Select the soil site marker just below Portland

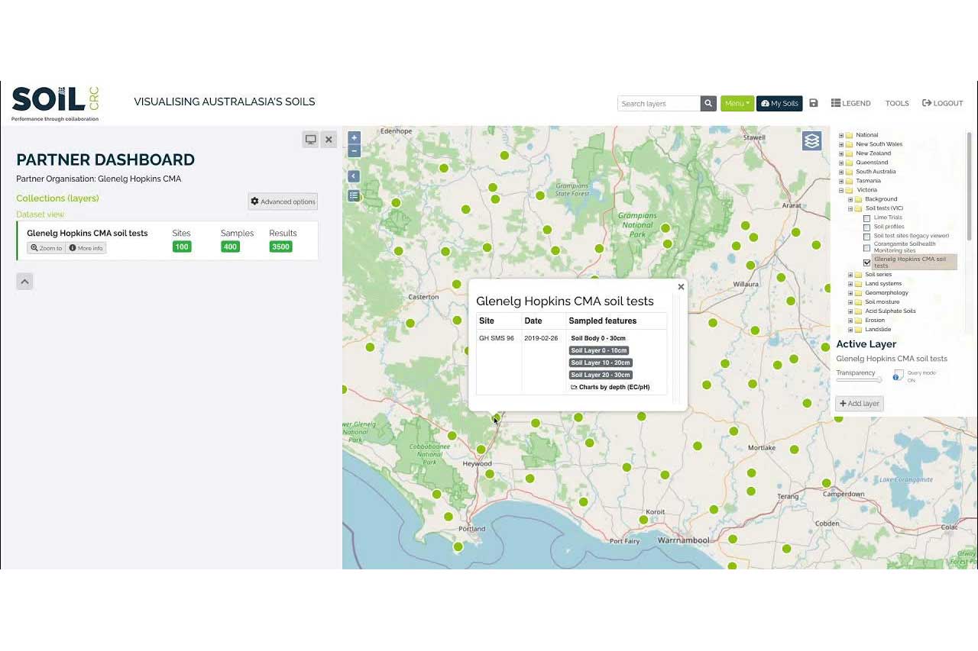(x=458, y=546)
